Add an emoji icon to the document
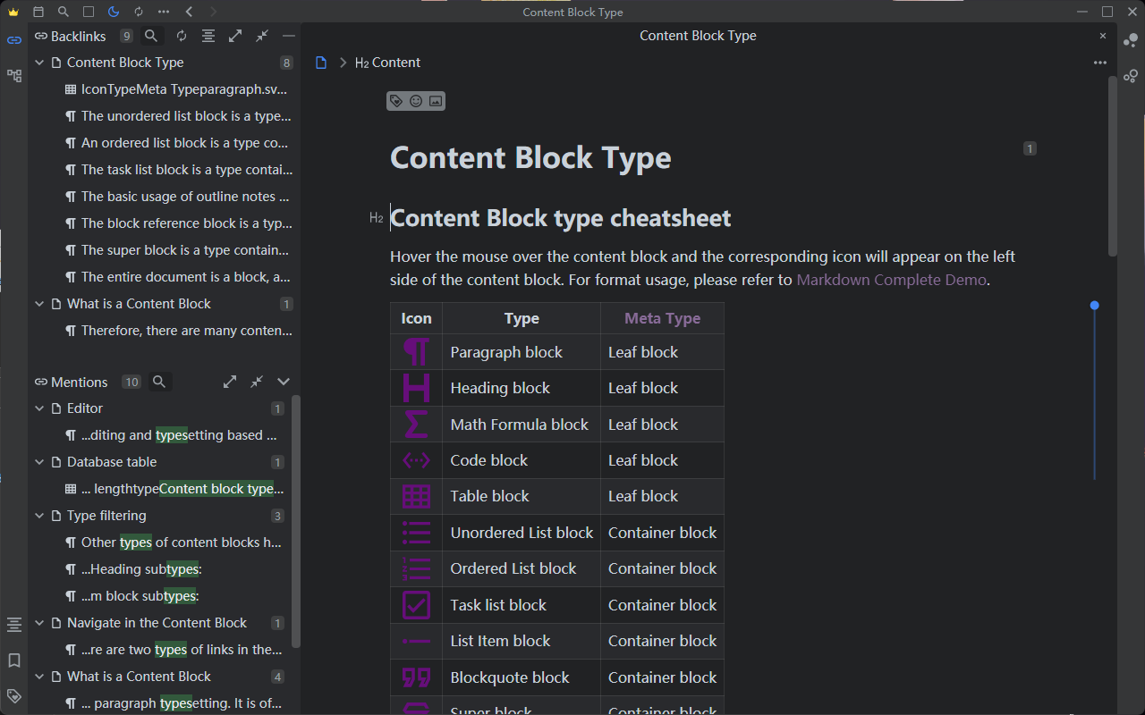The image size is (1145, 715). [416, 101]
